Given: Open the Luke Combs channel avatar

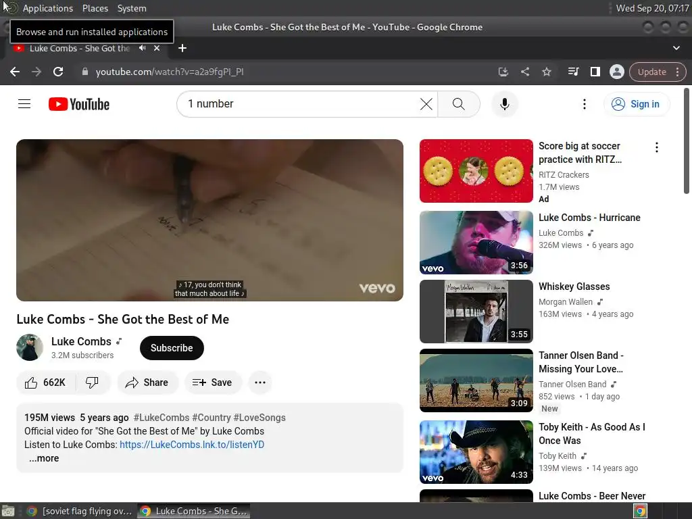Looking at the screenshot, I should [30, 347].
